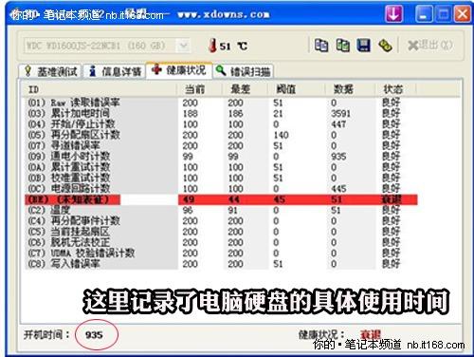Switch to the 信息详情 tab

[x=115, y=71]
